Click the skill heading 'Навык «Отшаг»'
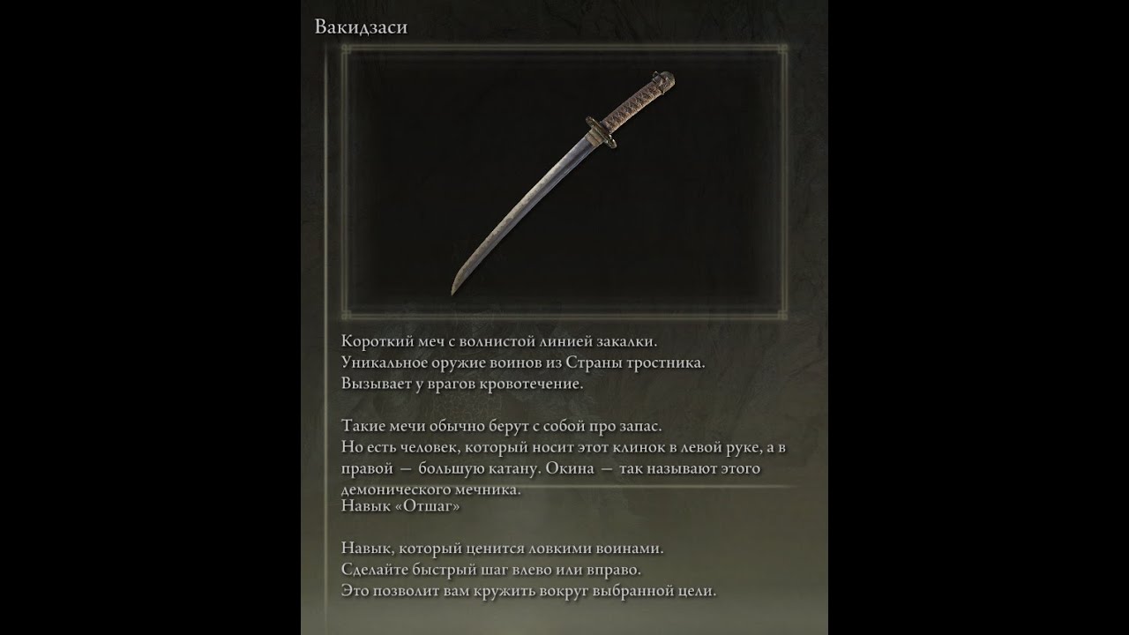The height and width of the screenshot is (635, 1129). pyautogui.click(x=400, y=506)
